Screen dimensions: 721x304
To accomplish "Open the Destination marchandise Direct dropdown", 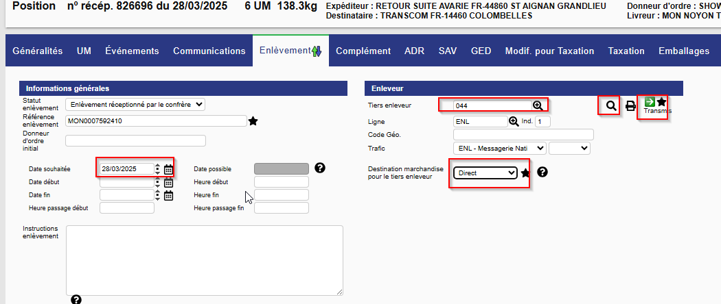I will [485, 173].
